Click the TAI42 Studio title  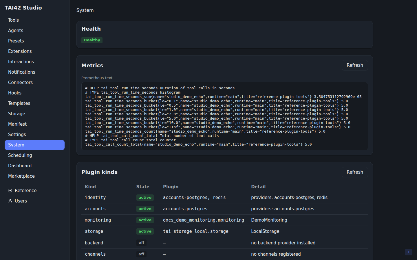[23, 8]
